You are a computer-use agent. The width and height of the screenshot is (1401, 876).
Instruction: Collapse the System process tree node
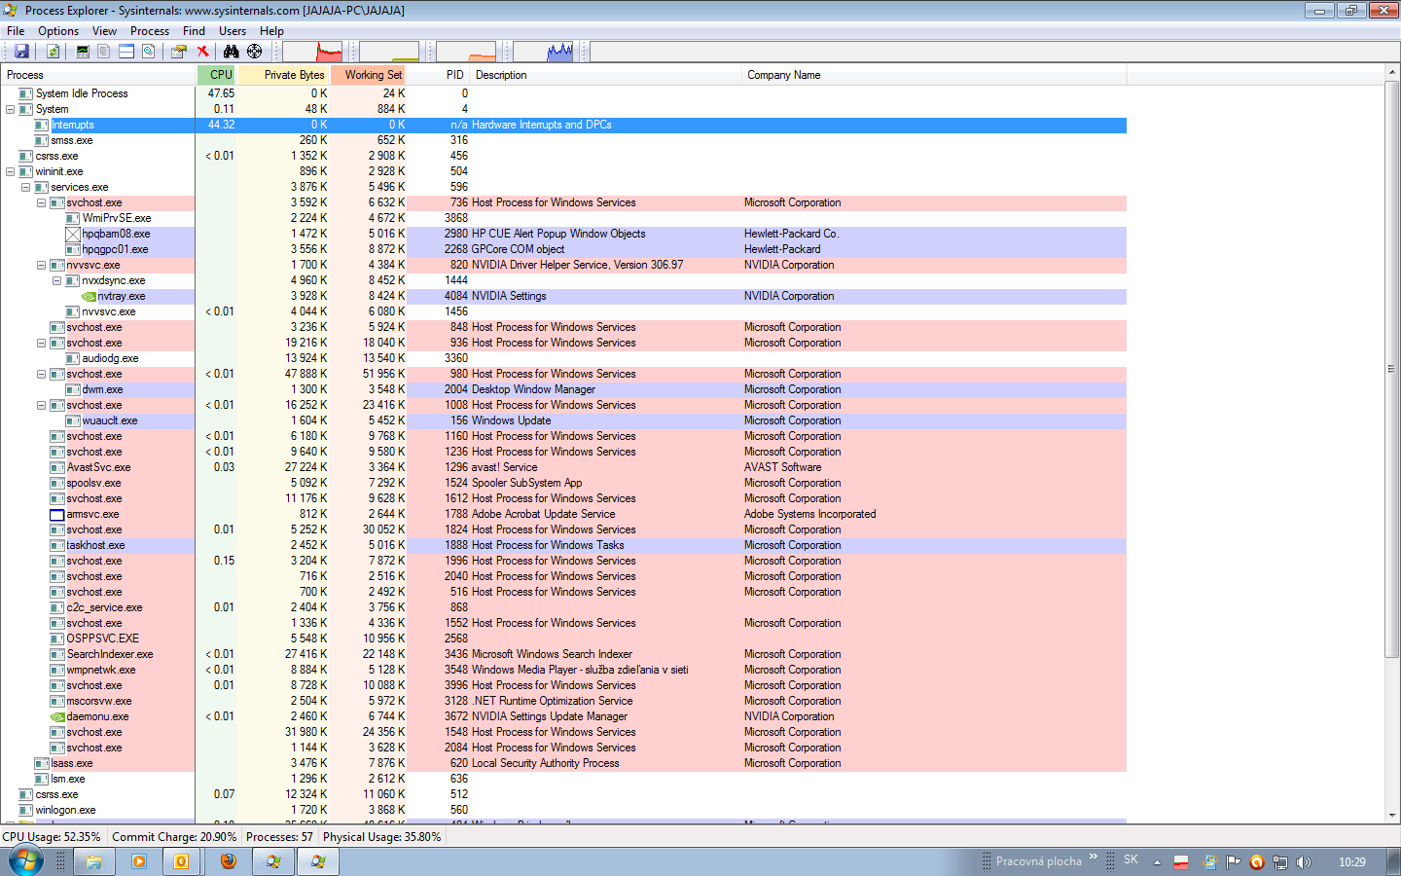coord(10,109)
